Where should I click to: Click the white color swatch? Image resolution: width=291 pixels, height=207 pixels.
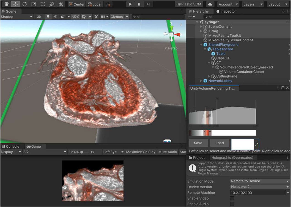[243, 144]
